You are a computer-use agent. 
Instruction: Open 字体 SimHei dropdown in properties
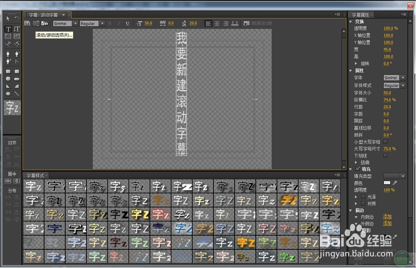pos(403,78)
